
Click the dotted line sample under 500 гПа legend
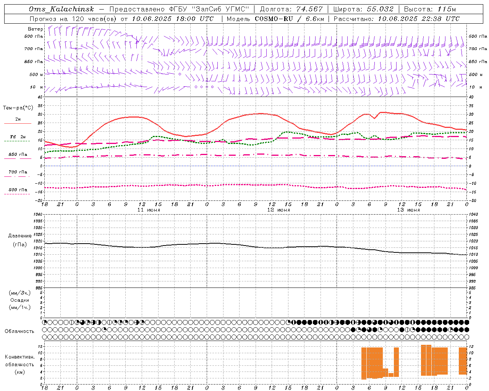(17, 194)
